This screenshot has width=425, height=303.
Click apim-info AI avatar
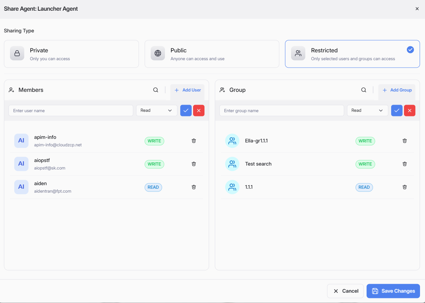(x=21, y=141)
